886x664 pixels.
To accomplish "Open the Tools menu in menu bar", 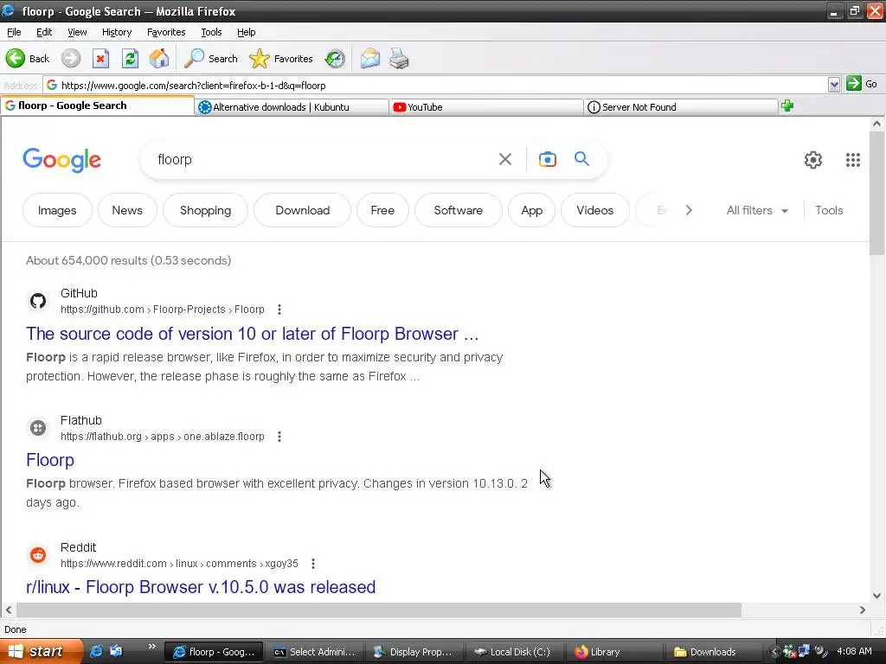I will click(211, 32).
